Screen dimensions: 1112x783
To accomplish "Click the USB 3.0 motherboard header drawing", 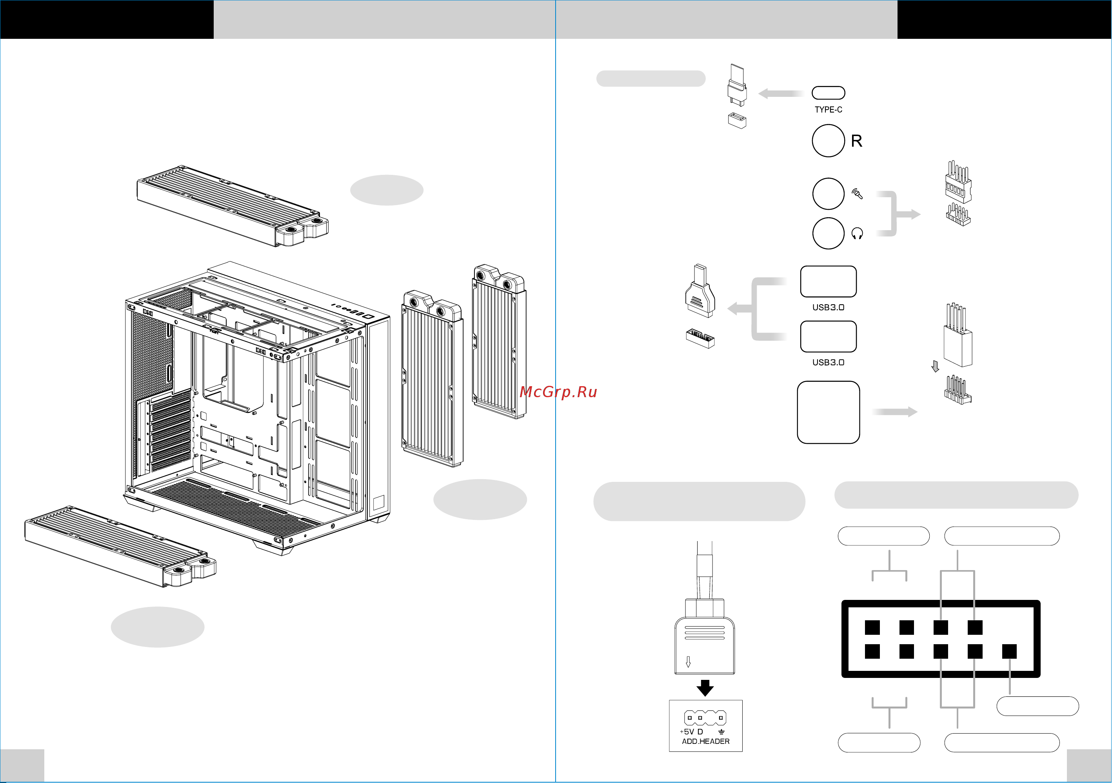I will coord(700,338).
